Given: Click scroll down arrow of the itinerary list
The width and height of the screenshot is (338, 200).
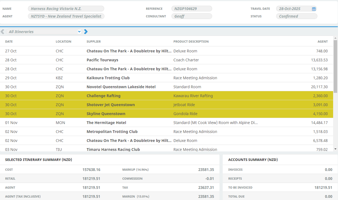Looking at the screenshot, I should pos(336,149).
